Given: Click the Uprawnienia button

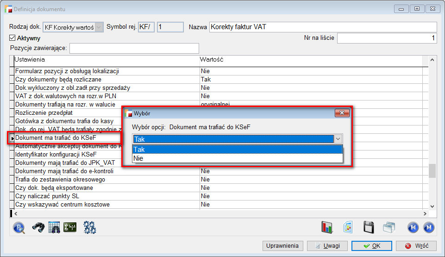Looking at the screenshot, I should pyautogui.click(x=283, y=246).
